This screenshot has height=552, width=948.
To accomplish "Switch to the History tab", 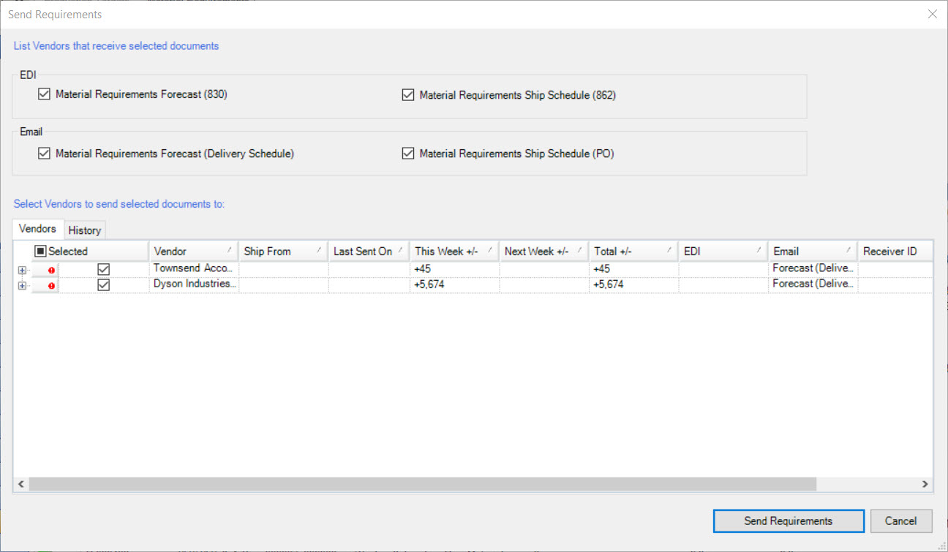I will pyautogui.click(x=85, y=230).
